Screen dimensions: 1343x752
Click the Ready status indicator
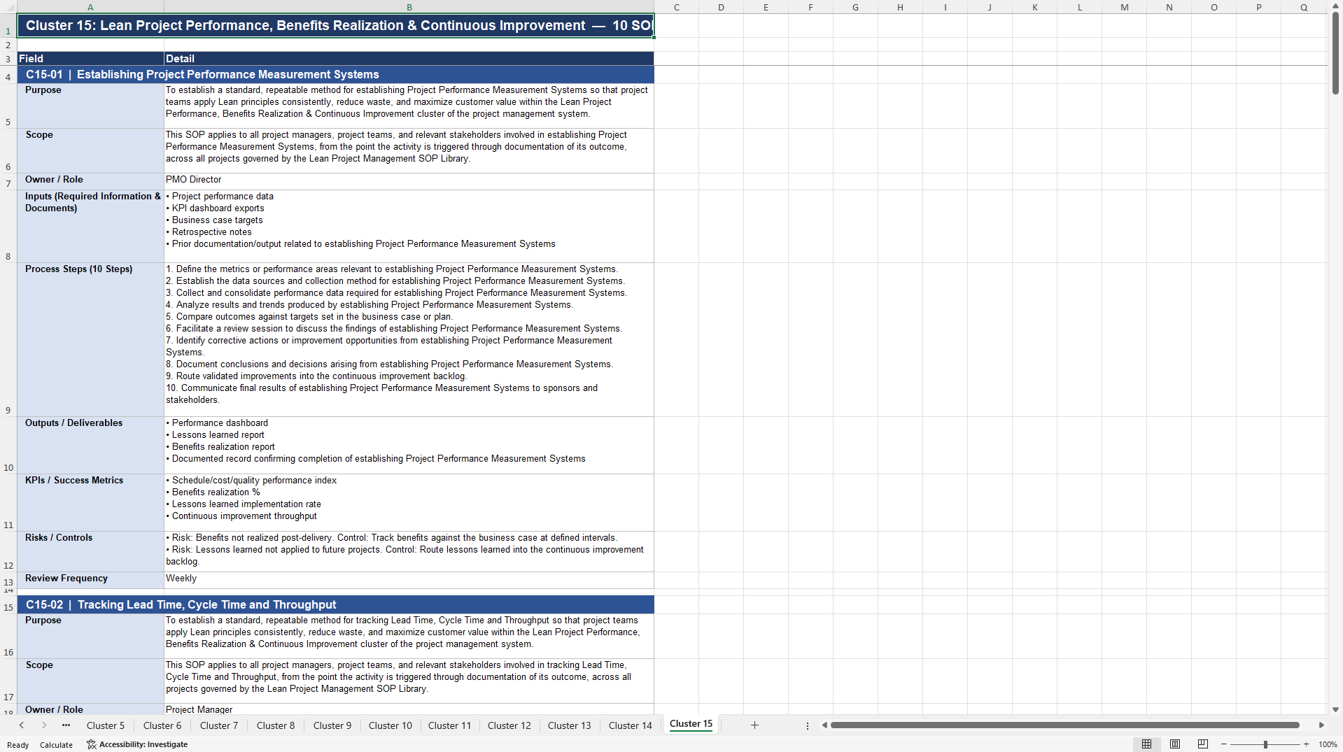pyautogui.click(x=18, y=745)
